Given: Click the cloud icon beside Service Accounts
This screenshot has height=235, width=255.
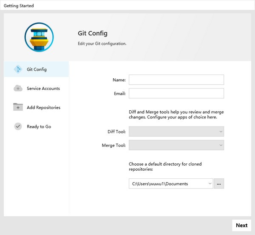Looking at the screenshot, I should click(18, 89).
